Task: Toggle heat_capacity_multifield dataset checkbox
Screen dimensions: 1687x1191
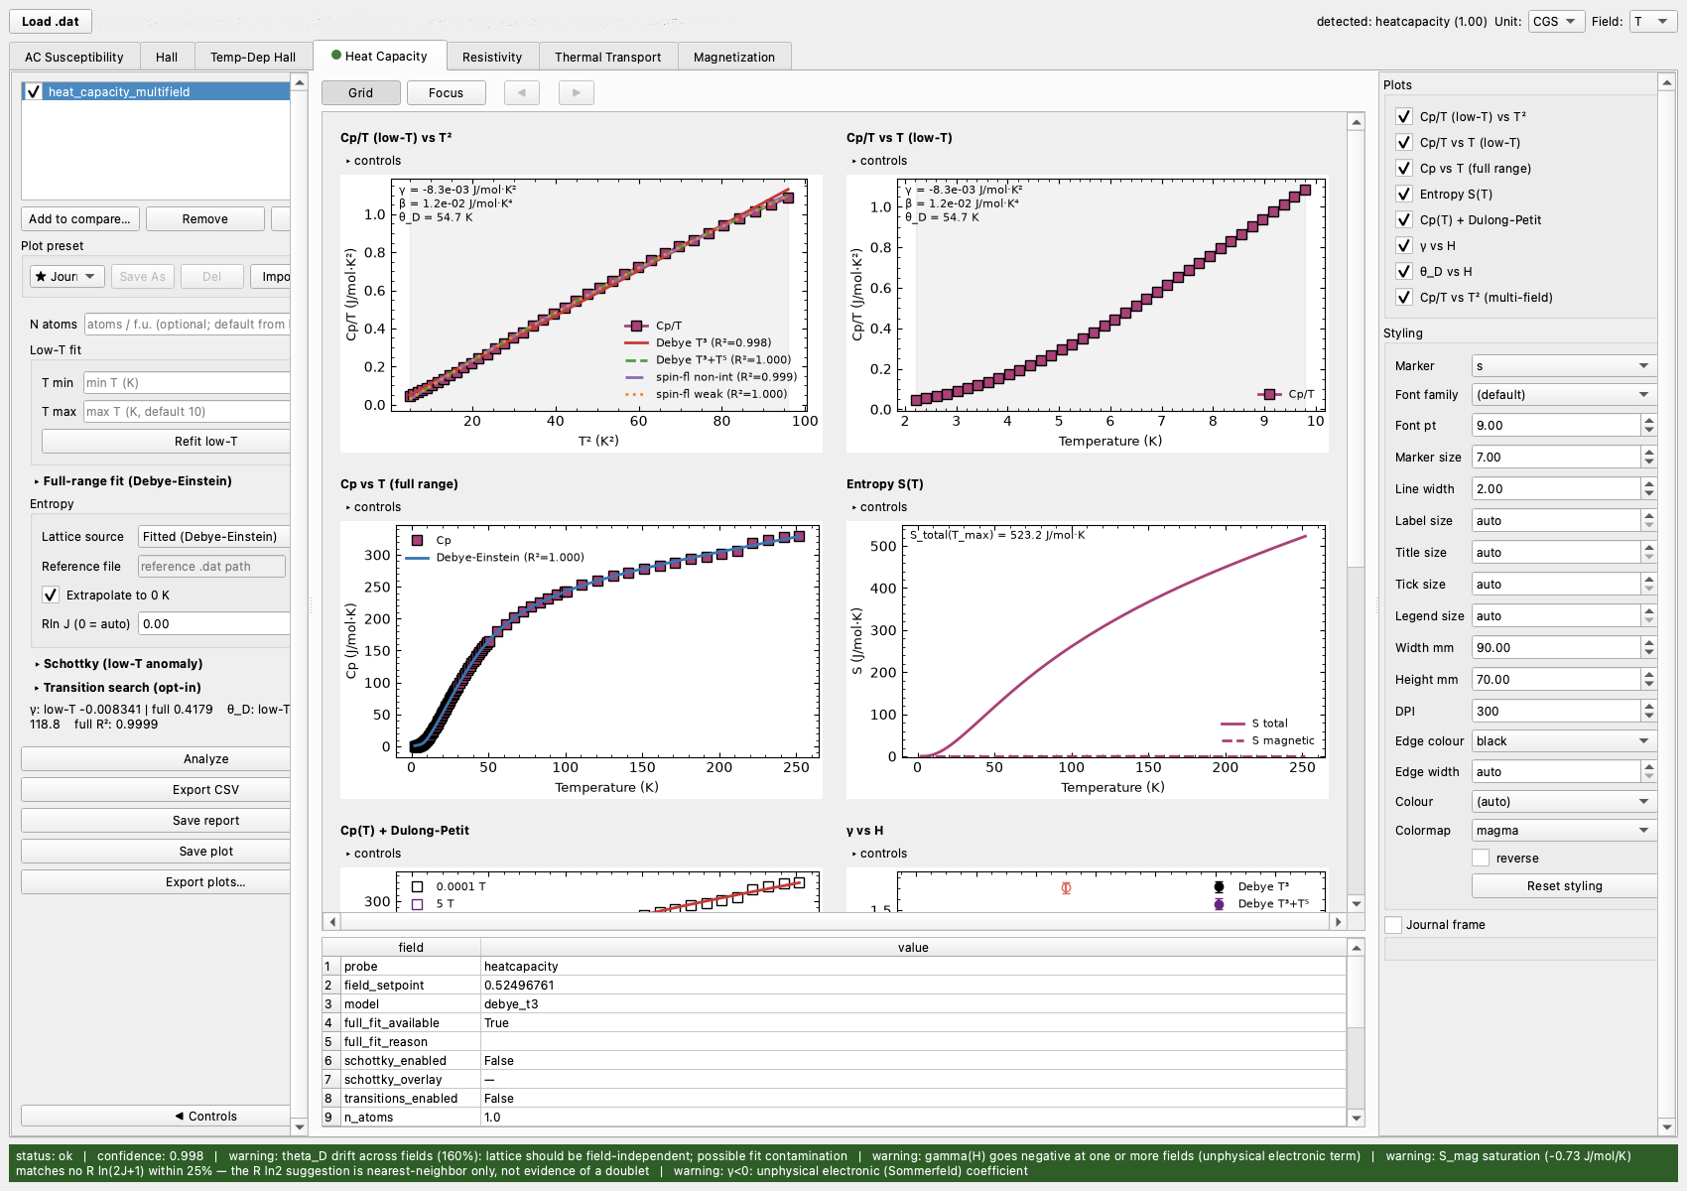Action: [34, 92]
